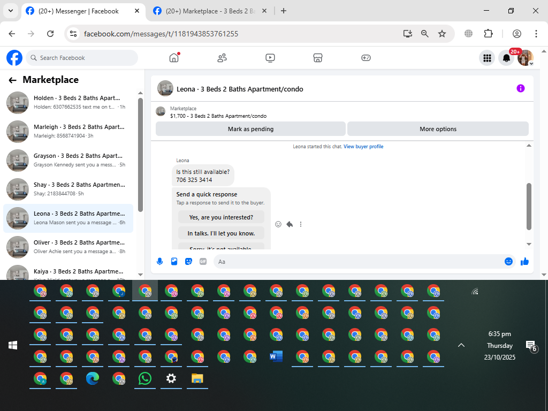This screenshot has width=548, height=411.
Task: Click the voice clip microphone icon
Action: (x=159, y=261)
